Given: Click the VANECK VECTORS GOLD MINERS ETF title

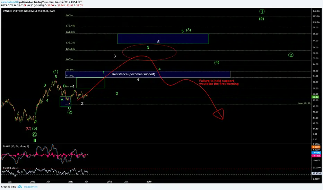Looking at the screenshot, I should point(29,11).
